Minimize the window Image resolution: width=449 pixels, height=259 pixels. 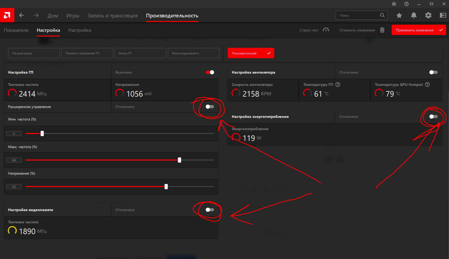tap(419, 4)
